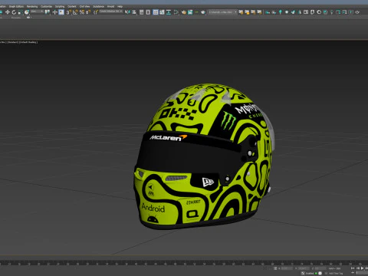Click the Align tool icon

(x=134, y=12)
